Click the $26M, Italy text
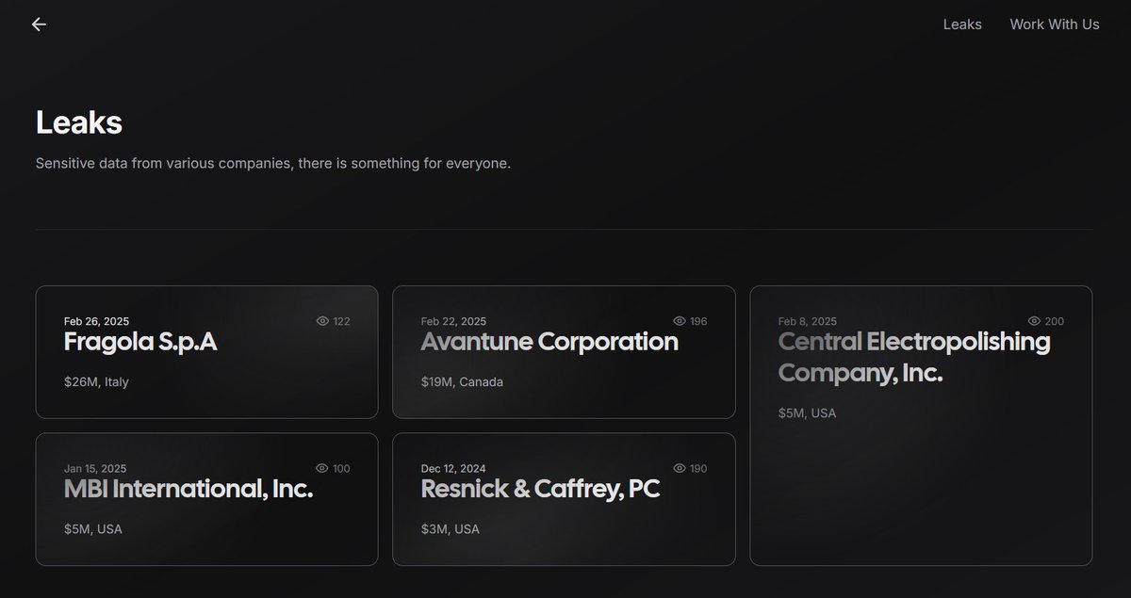This screenshot has width=1131, height=598. (96, 382)
